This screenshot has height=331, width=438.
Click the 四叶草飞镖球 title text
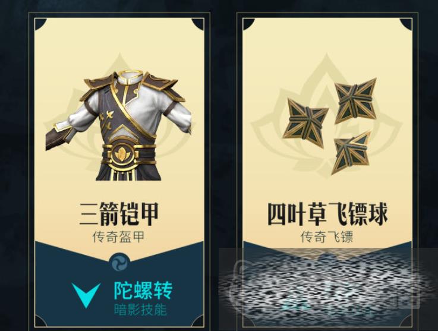click(327, 214)
